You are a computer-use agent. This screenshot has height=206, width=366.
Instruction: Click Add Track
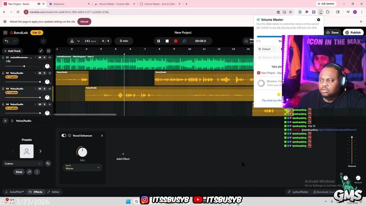click(12, 51)
